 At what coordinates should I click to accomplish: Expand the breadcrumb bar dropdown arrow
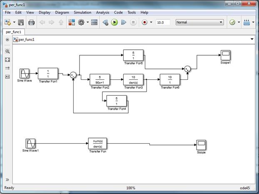252,39
